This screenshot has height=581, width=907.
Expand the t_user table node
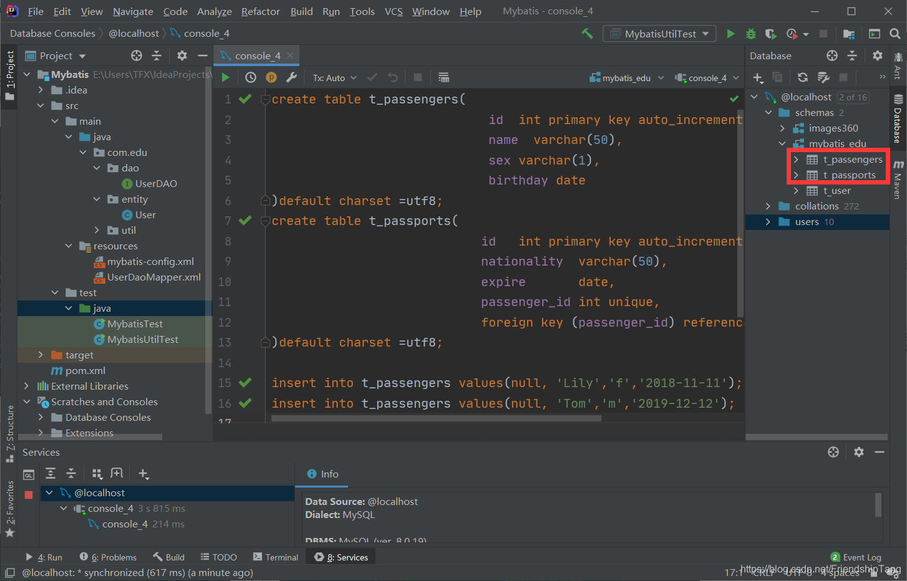coord(796,191)
